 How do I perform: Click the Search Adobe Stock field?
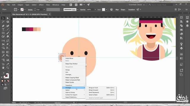[x=160, y=5]
